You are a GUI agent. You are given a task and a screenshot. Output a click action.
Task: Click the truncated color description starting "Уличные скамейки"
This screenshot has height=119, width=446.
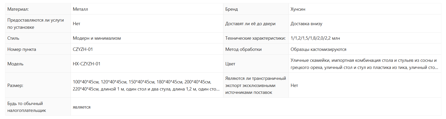(364, 64)
